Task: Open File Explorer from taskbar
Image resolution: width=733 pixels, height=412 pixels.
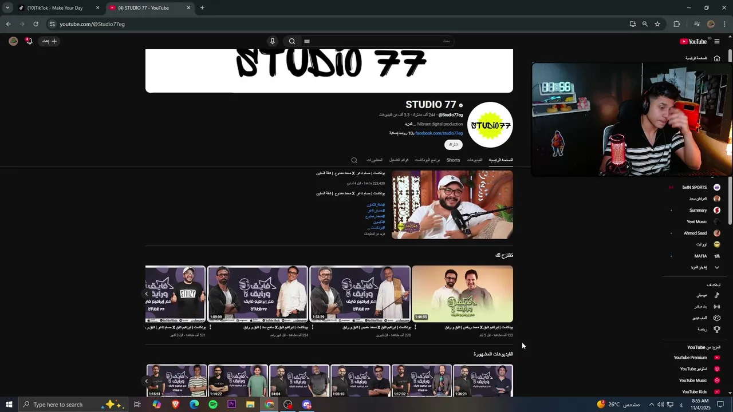Action: click(x=250, y=405)
